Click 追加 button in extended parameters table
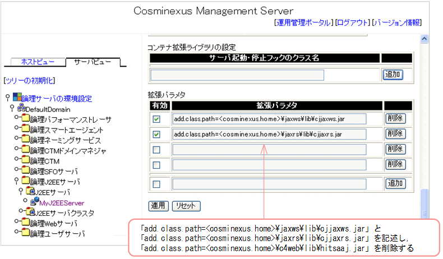Viewport: 443px width, 259px height. pyautogui.click(x=395, y=183)
